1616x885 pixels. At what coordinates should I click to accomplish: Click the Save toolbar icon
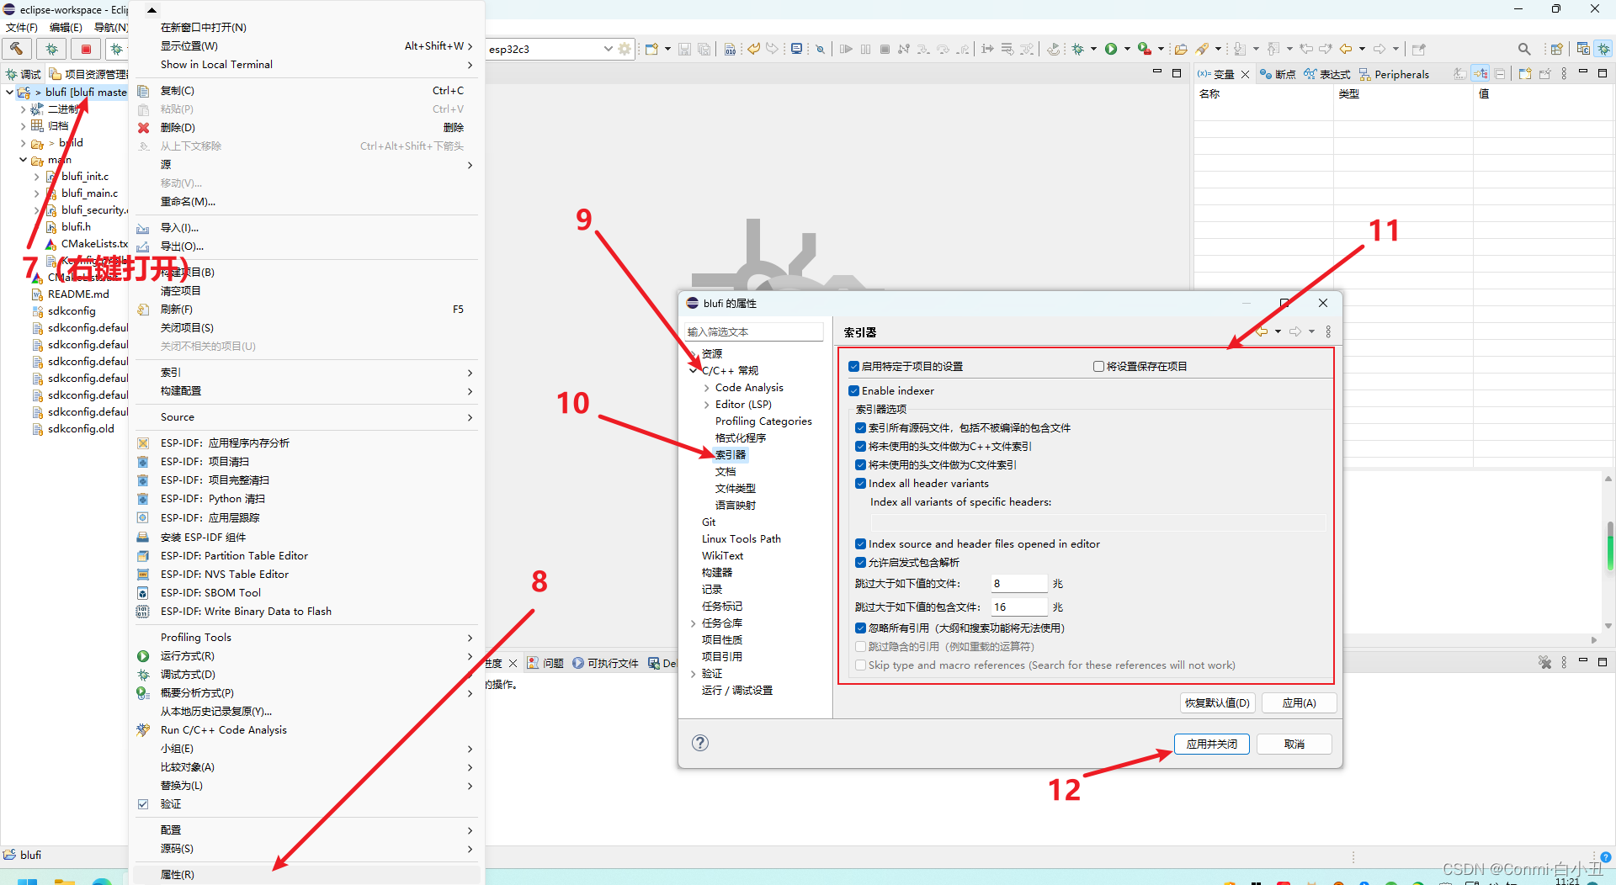684,49
